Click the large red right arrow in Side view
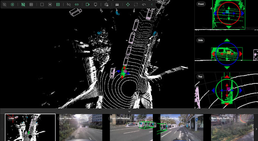Viewport: 258px width, 141px height. tap(241, 54)
